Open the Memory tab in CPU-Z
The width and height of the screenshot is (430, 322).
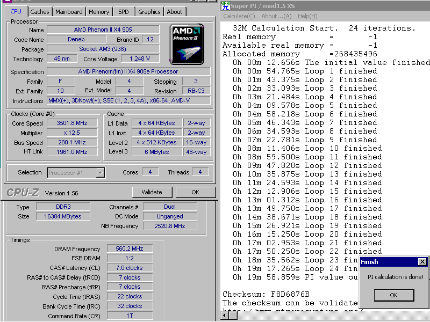(99, 12)
